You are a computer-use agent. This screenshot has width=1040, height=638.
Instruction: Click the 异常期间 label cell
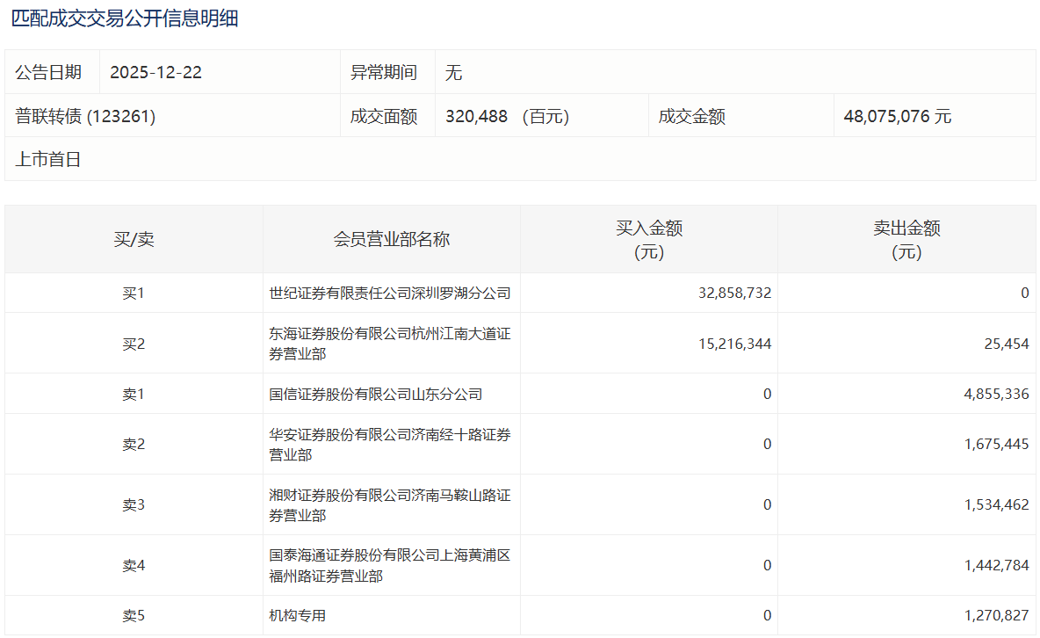point(384,73)
